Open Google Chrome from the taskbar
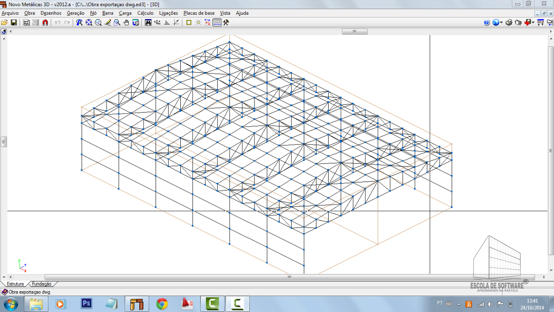Viewport: 554px width, 312px height. (162, 304)
